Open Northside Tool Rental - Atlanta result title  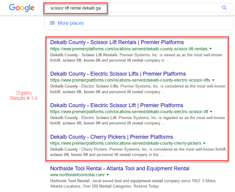click(x=120, y=168)
